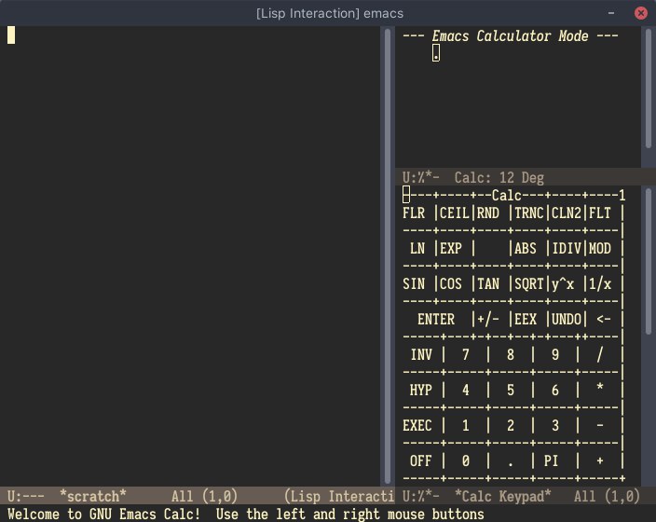Click the SQRT keypad key
This screenshot has height=522, width=656.
[529, 283]
